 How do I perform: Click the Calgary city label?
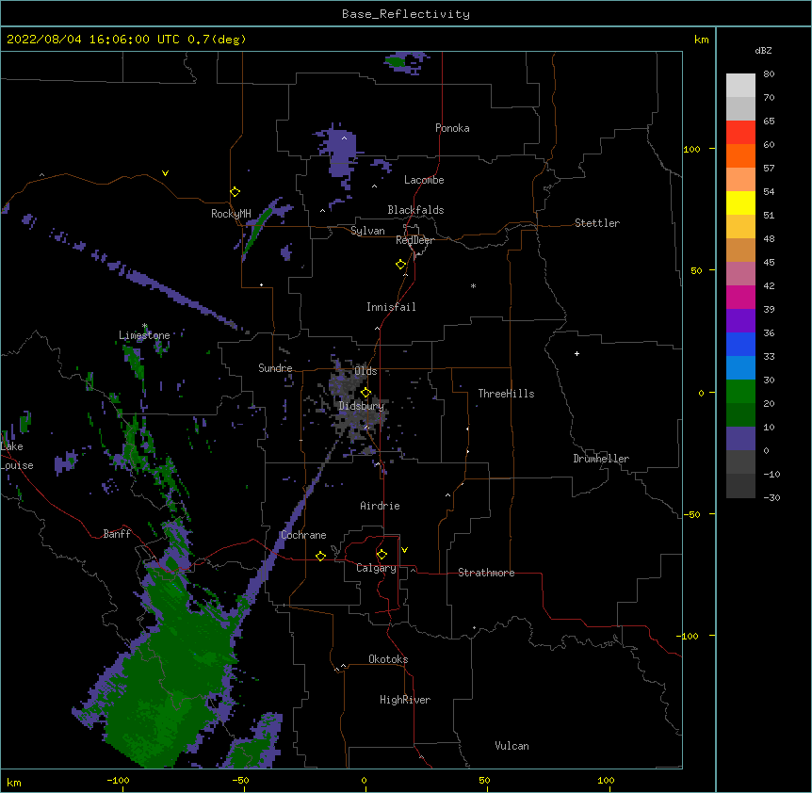pyautogui.click(x=376, y=568)
